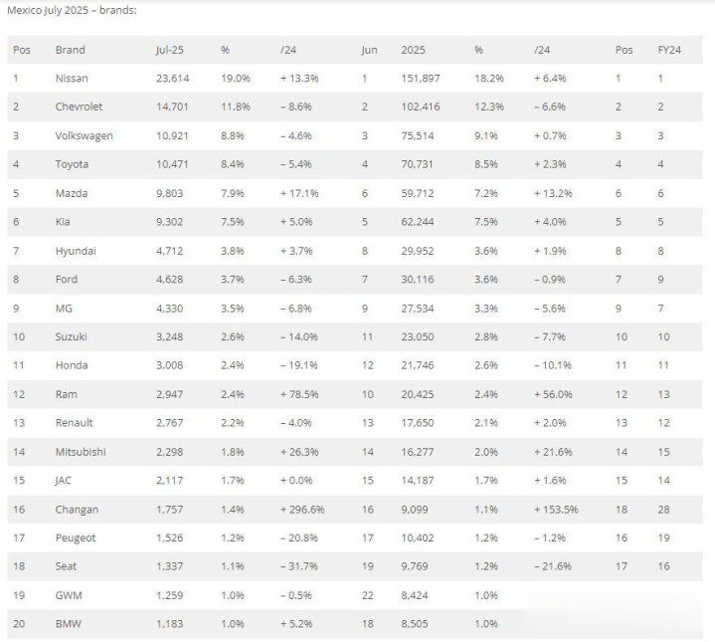Image resolution: width=715 pixels, height=642 pixels.
Task: Click Changan's +296.6% change value
Action: tap(302, 510)
